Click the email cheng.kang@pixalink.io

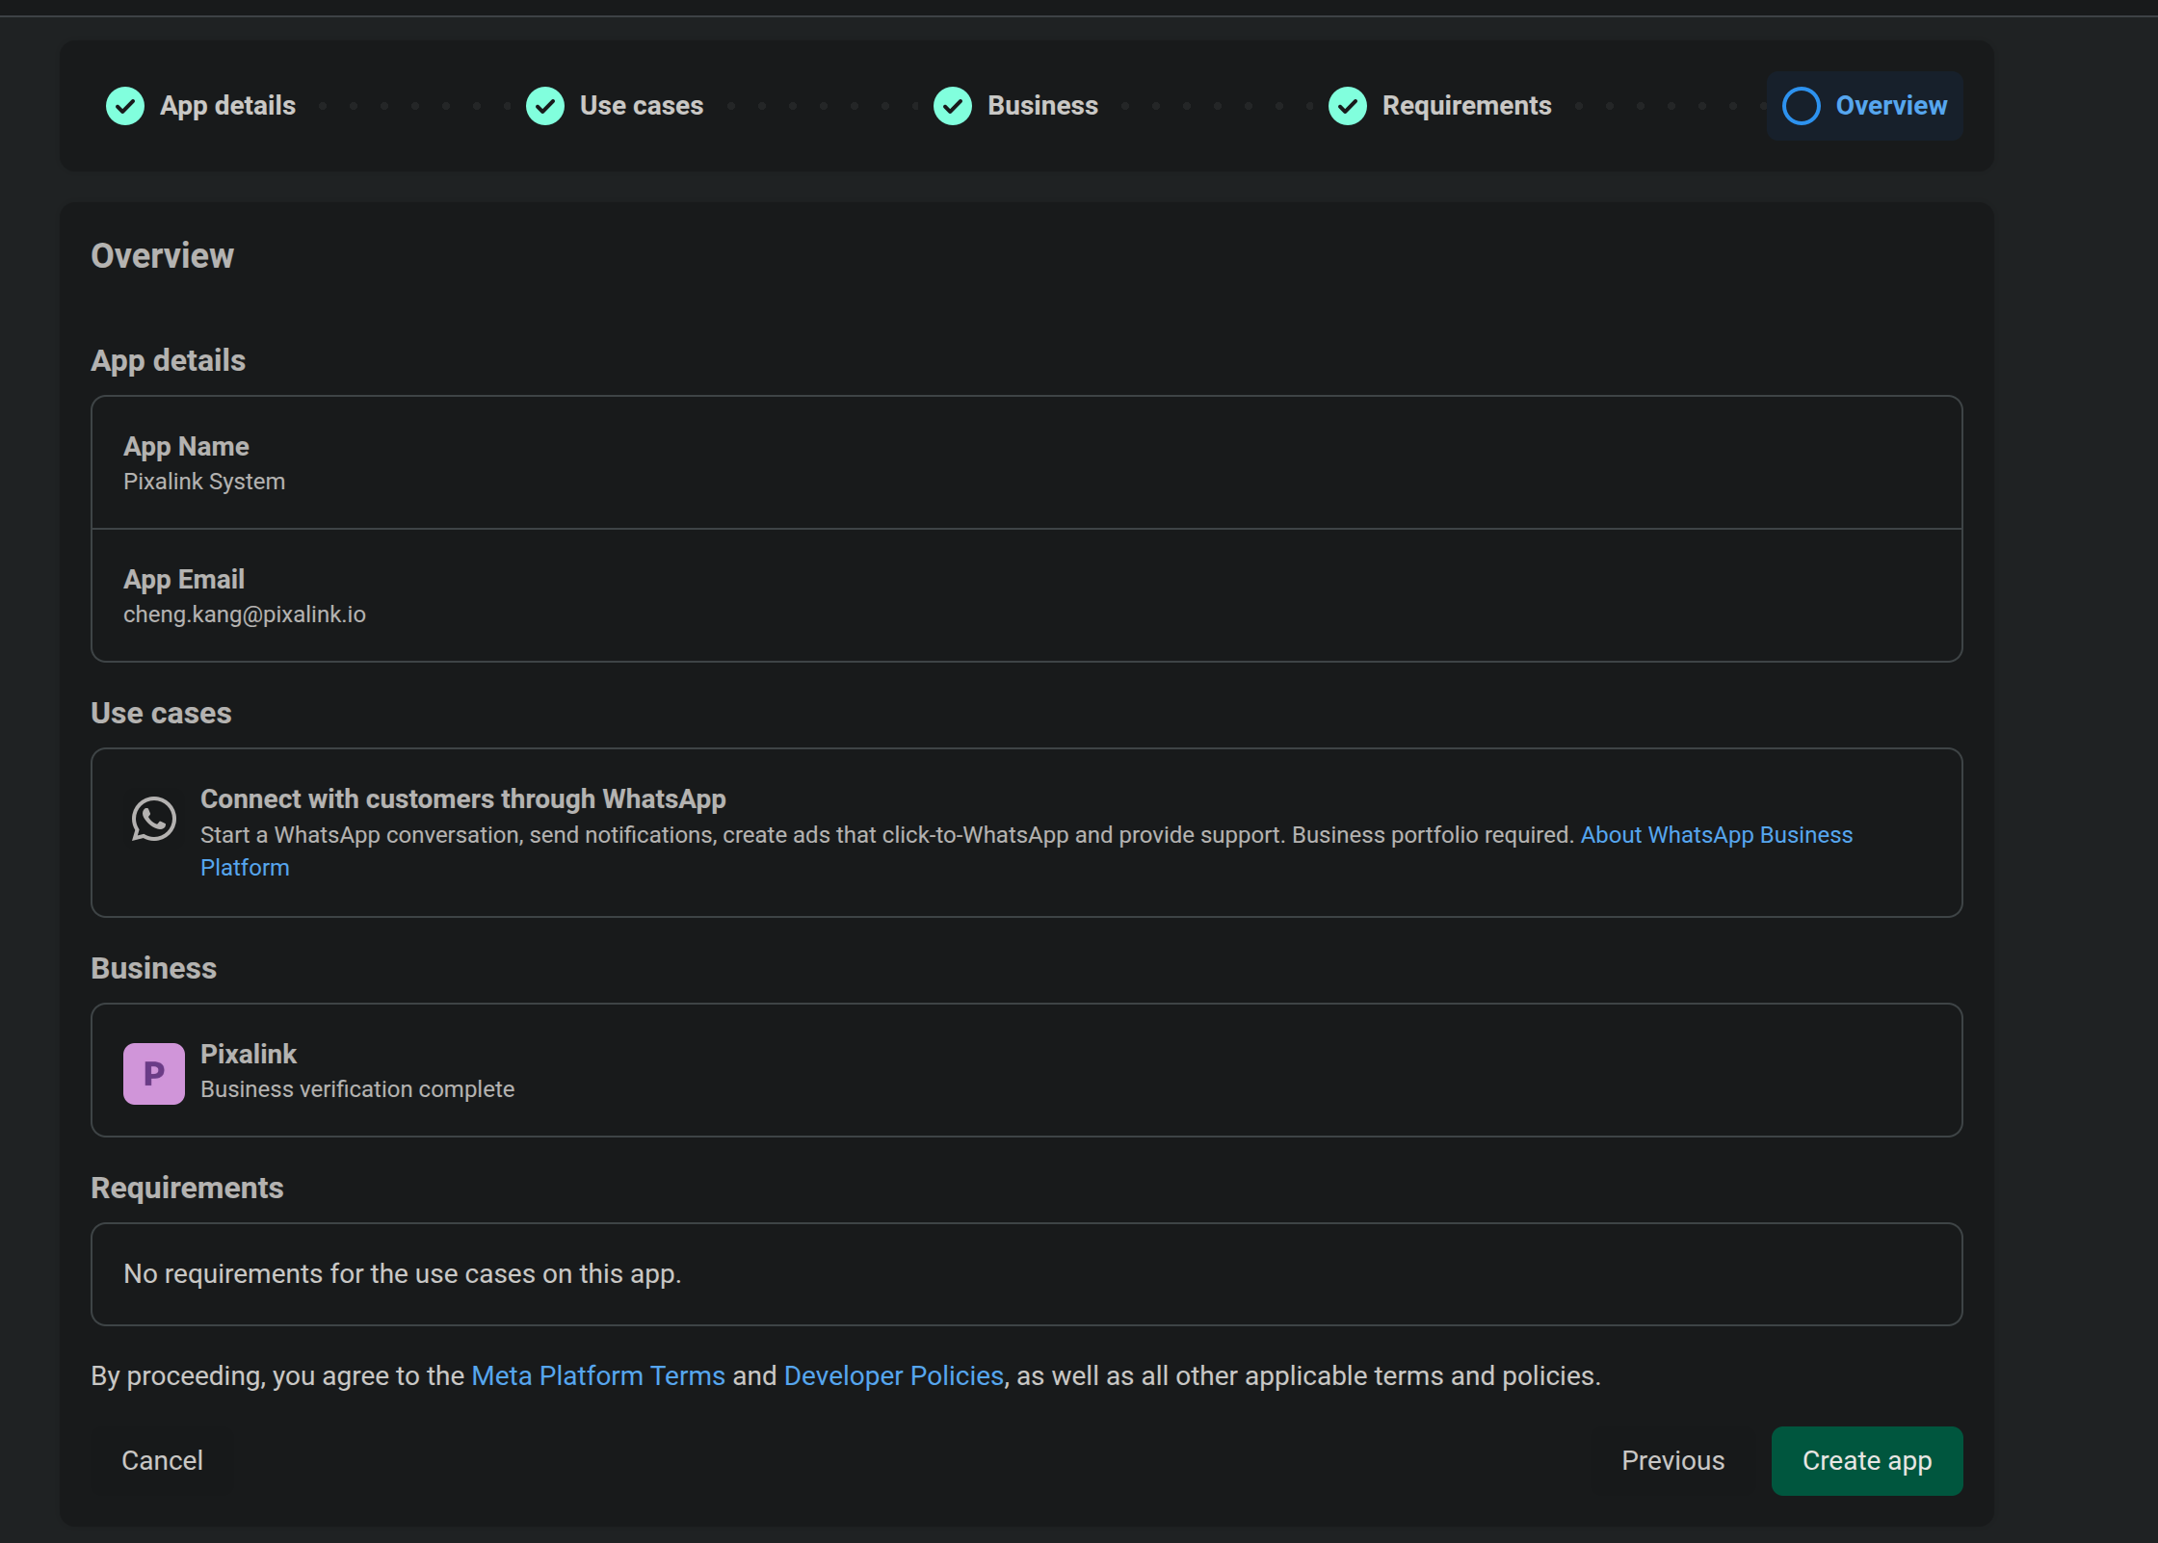(245, 615)
